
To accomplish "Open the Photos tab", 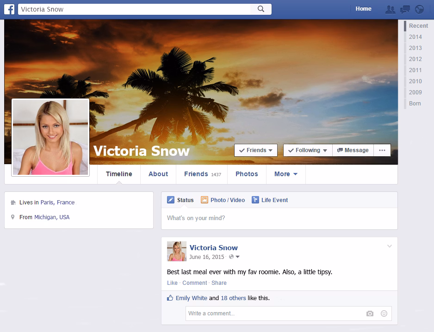I will 247,174.
